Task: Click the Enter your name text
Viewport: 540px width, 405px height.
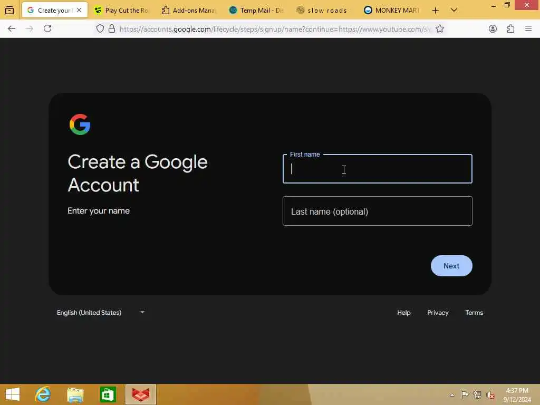Action: [x=99, y=211]
